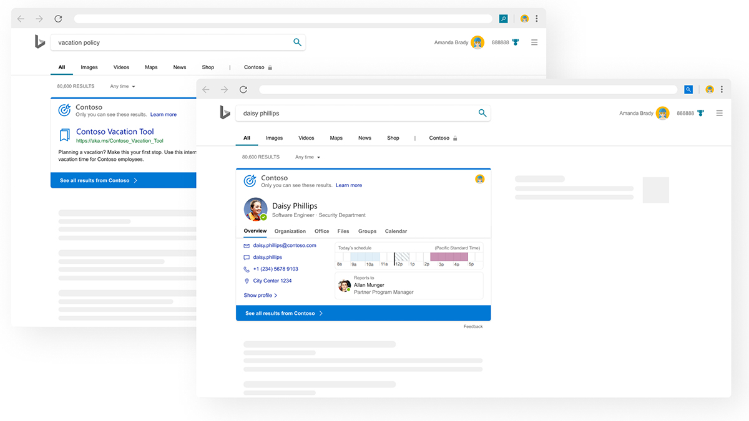Viewport: 749px width, 421px height.
Task: Reload page in front browser window
Action: pos(243,90)
